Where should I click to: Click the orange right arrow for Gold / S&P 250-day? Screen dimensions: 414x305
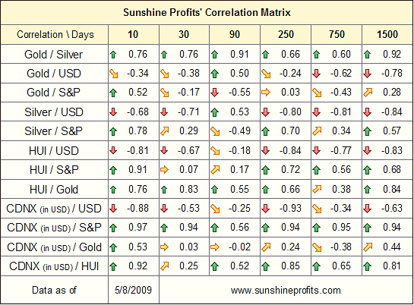pyautogui.click(x=266, y=93)
